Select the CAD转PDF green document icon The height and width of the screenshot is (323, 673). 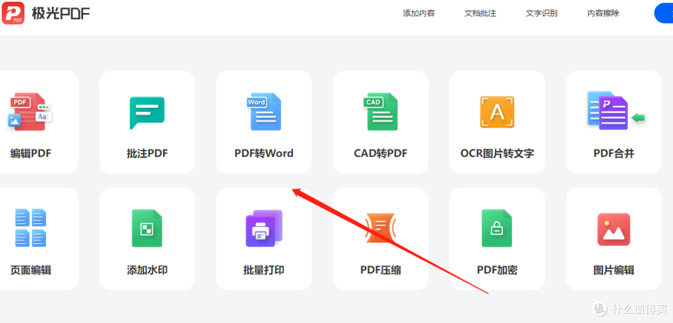(380, 112)
